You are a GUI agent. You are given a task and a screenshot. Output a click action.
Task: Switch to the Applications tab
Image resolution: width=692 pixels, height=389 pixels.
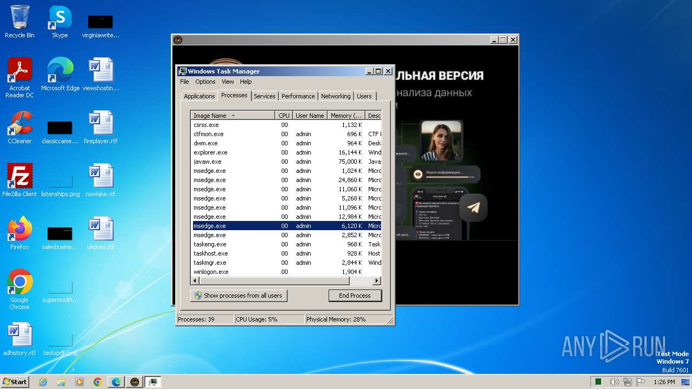click(x=199, y=96)
